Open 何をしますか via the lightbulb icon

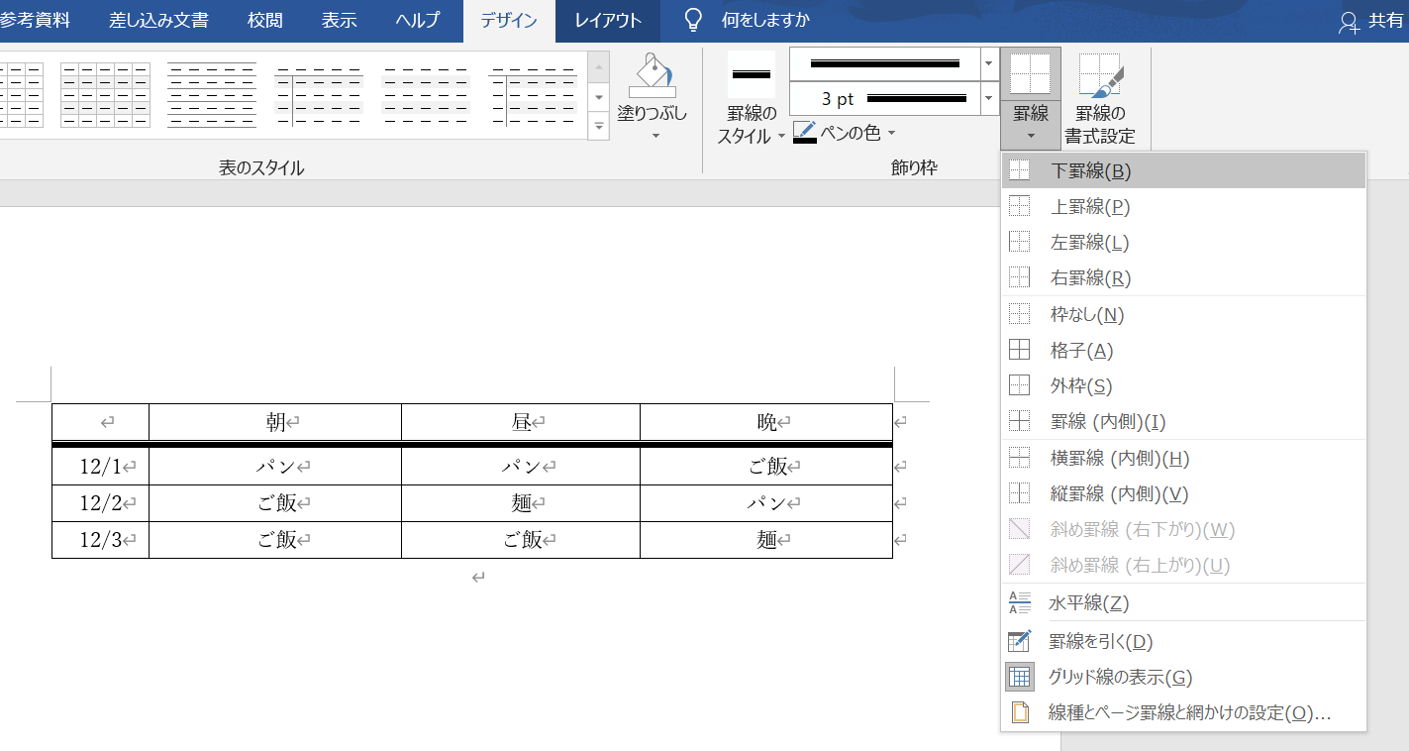click(x=693, y=18)
